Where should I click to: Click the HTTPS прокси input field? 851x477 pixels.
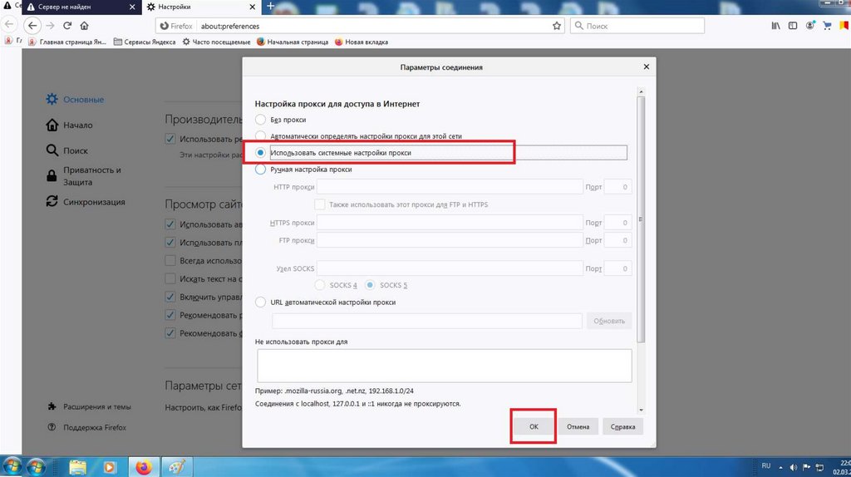click(450, 223)
